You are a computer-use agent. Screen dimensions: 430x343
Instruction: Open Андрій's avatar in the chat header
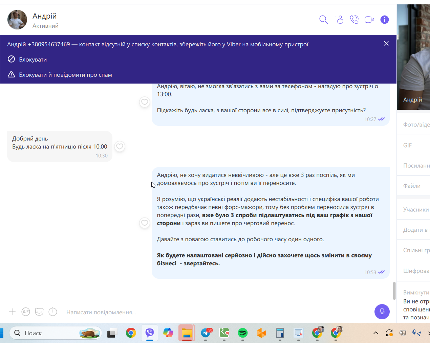pos(17,20)
